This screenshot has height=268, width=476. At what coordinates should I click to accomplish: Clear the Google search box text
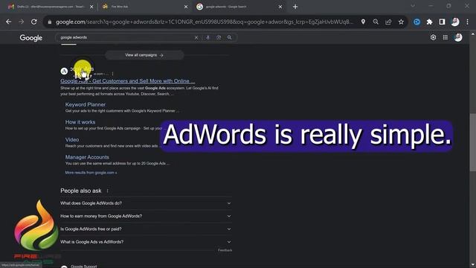click(196, 38)
